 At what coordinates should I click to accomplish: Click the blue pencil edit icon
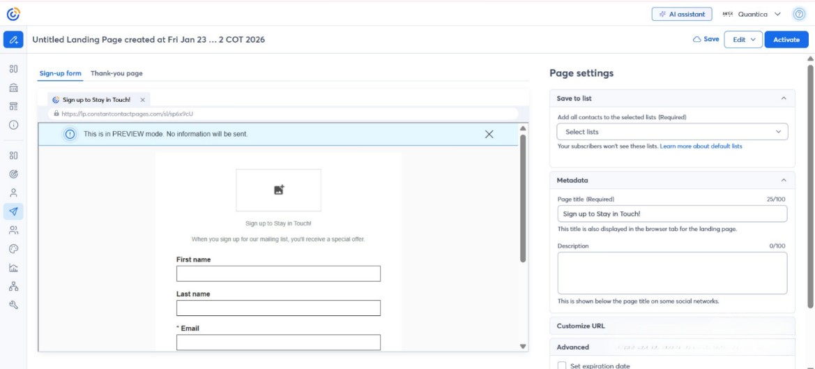[x=13, y=40]
